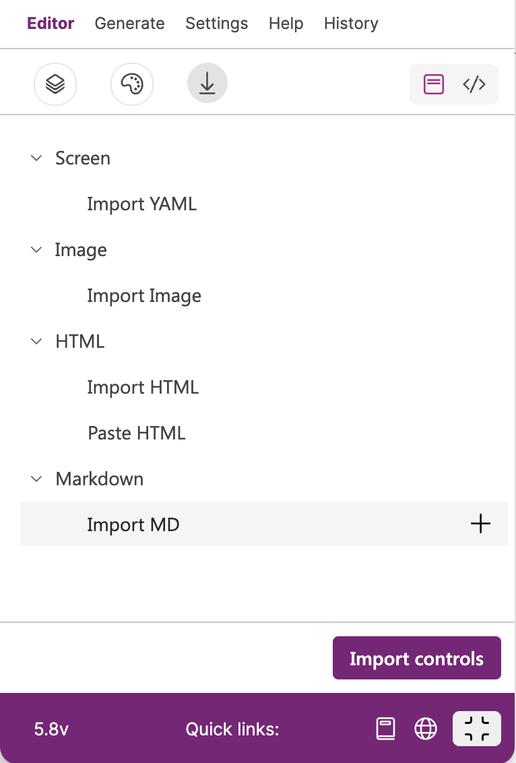The width and height of the screenshot is (516, 763).
Task: Open website globe icon in footer
Action: click(426, 729)
